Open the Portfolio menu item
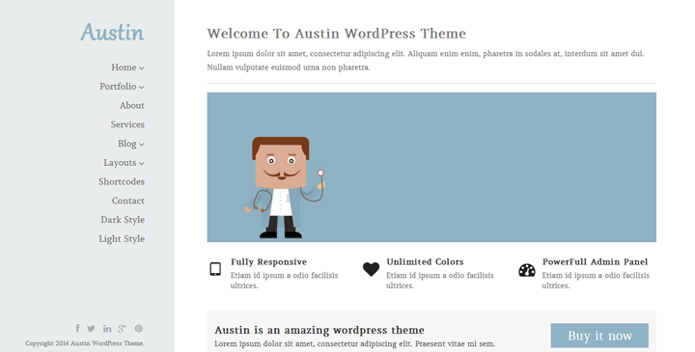Viewport: 695px width, 352px height. 118,87
